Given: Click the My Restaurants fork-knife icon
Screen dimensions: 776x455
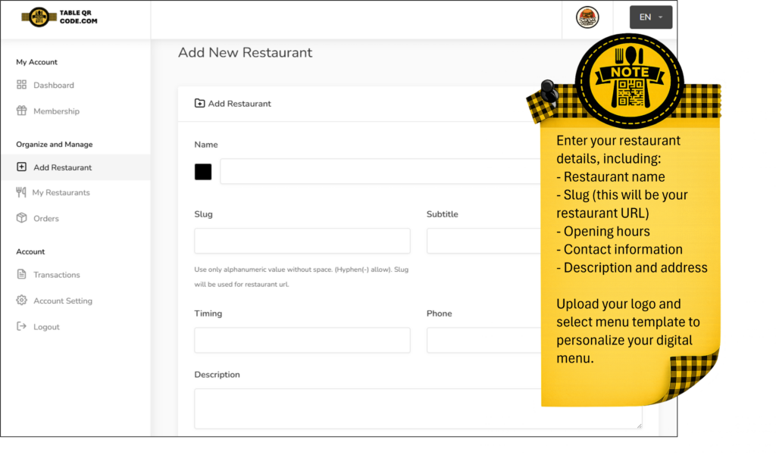Looking at the screenshot, I should (x=21, y=192).
